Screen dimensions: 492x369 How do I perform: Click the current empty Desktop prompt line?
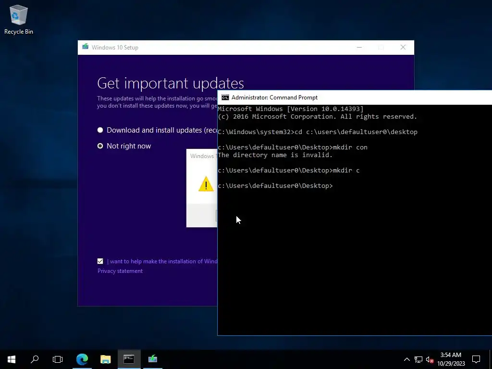pyautogui.click(x=275, y=186)
